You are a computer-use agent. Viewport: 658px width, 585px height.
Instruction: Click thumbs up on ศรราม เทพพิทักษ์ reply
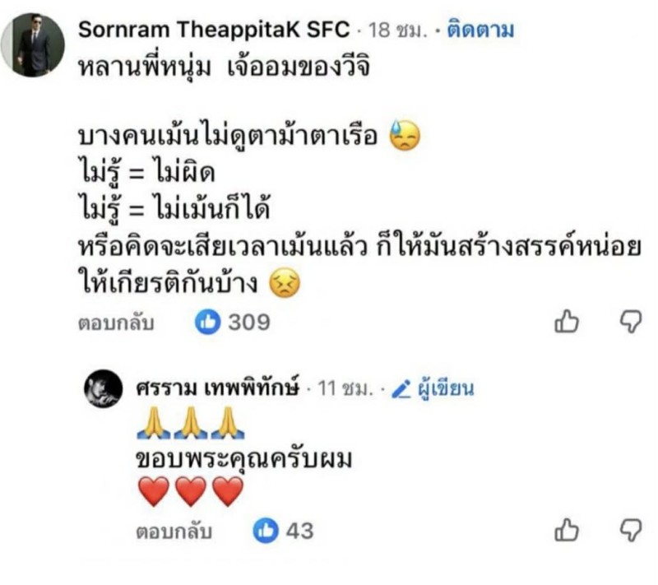tap(568, 531)
